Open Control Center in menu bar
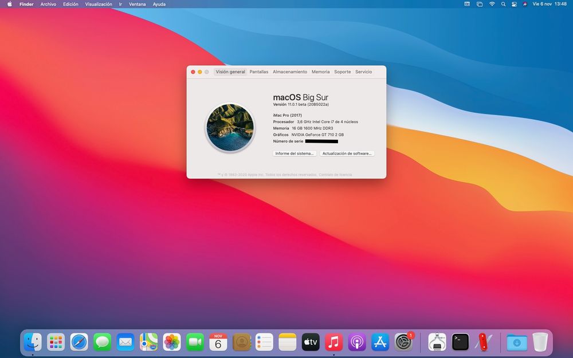573x358 pixels. click(514, 4)
